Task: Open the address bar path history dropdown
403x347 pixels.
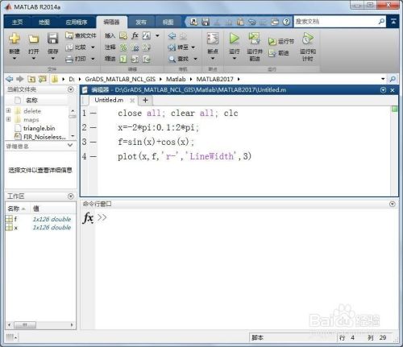Action: (x=383, y=79)
